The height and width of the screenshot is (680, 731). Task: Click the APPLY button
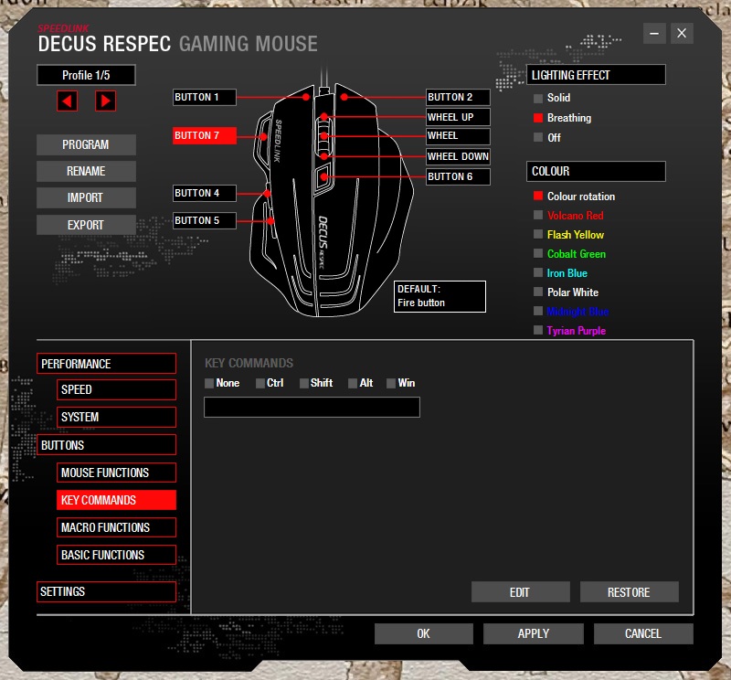pos(534,634)
